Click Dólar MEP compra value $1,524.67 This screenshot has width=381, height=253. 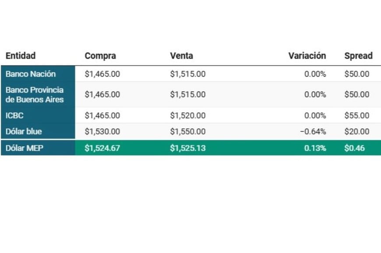[x=102, y=148]
